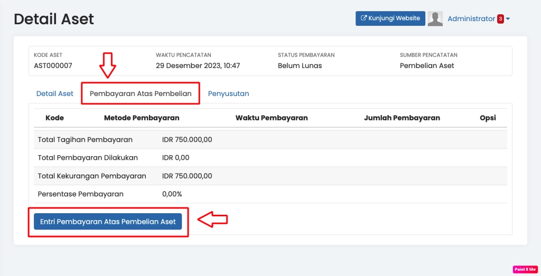Select the Pembayaran Atas Pembelian tab
This screenshot has height=276, width=541.
click(x=141, y=93)
